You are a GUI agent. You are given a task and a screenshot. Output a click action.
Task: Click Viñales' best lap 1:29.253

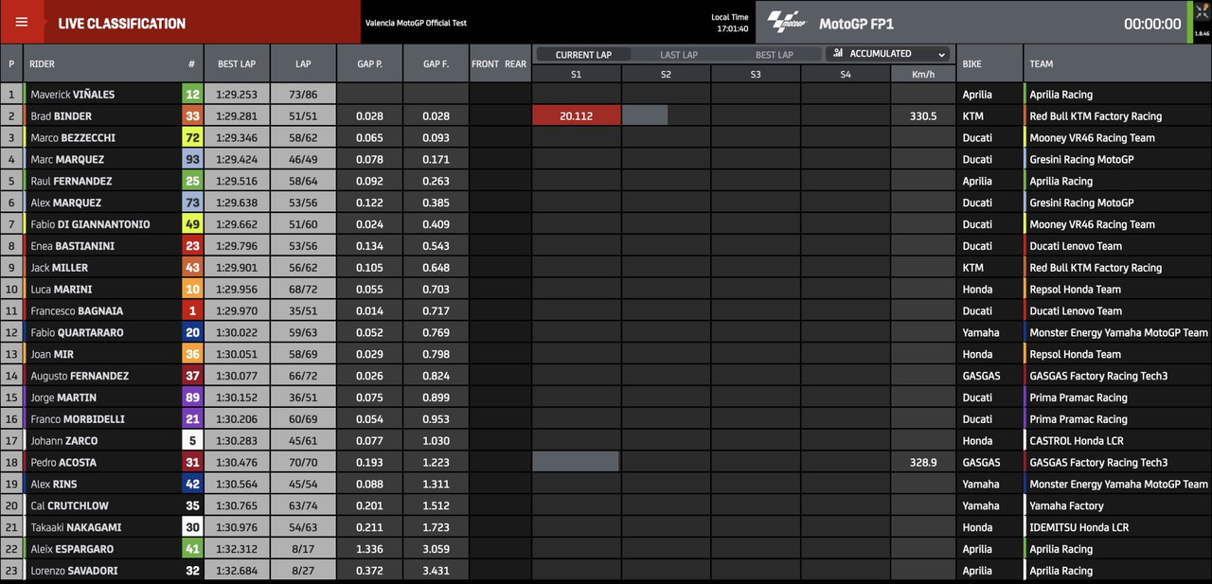pyautogui.click(x=236, y=95)
